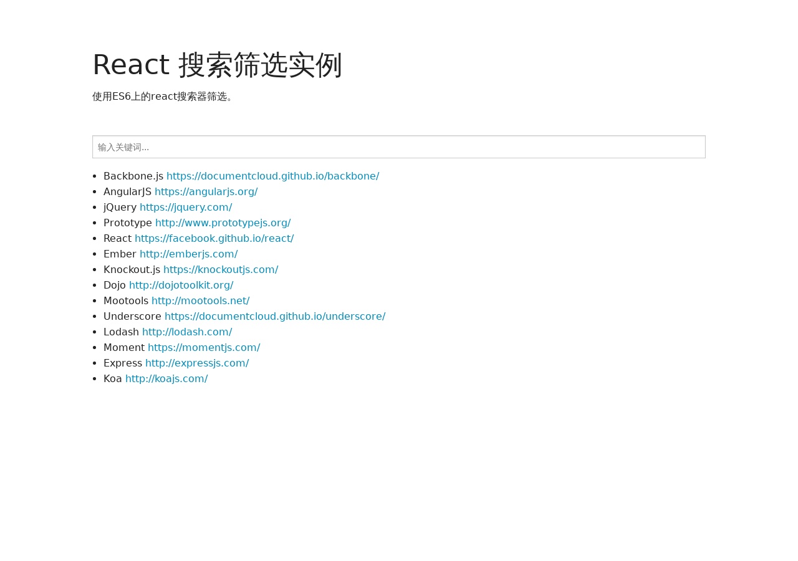
Task: Select the Knockout.js list item name
Action: [x=132, y=269]
